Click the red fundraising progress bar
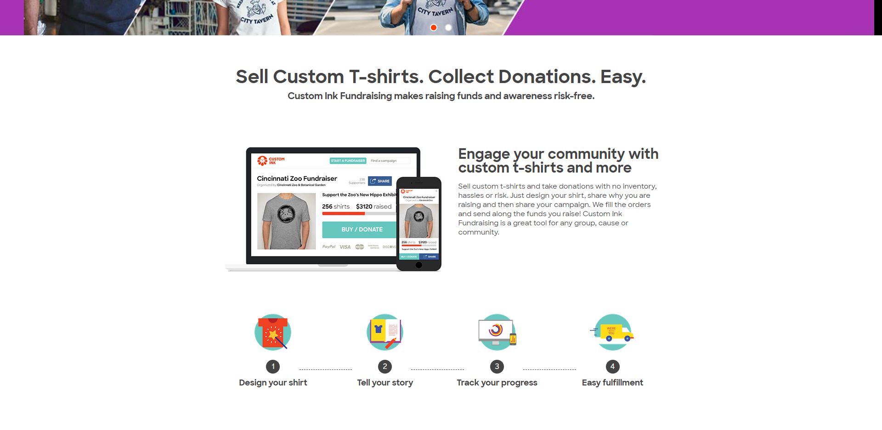This screenshot has height=430, width=882. click(343, 213)
